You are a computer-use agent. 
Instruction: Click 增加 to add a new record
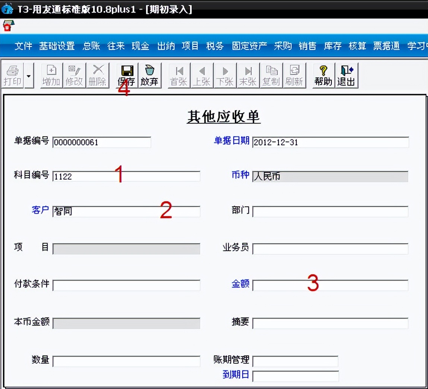point(51,75)
